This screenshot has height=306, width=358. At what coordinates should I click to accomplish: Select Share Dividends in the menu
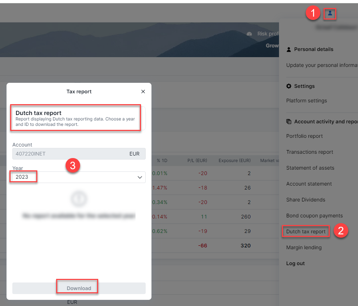coord(305,200)
